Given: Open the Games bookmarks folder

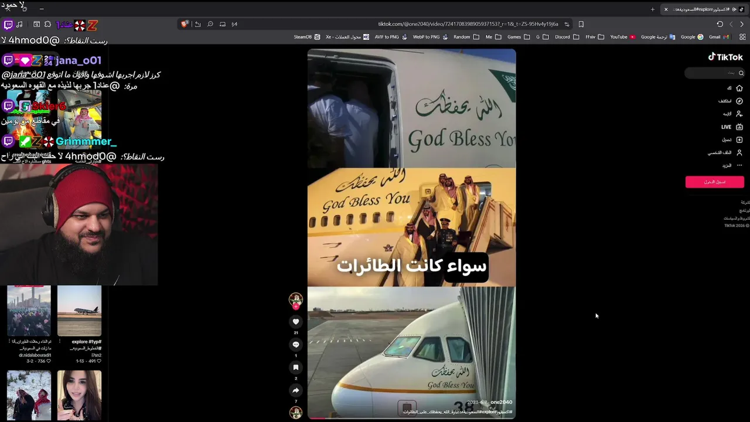Looking at the screenshot, I should coord(519,37).
